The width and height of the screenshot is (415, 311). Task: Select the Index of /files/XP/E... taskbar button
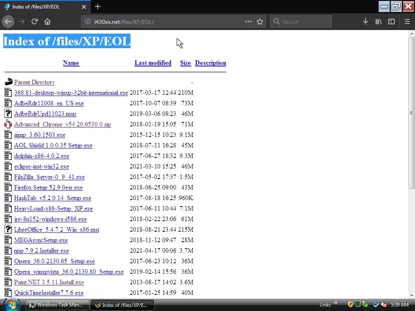point(122,305)
